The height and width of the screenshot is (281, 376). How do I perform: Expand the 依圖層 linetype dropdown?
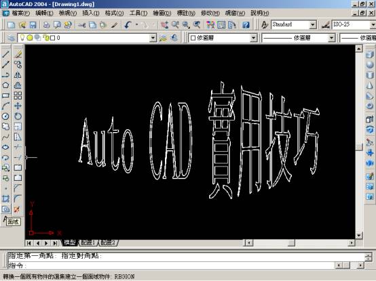tap(331, 38)
